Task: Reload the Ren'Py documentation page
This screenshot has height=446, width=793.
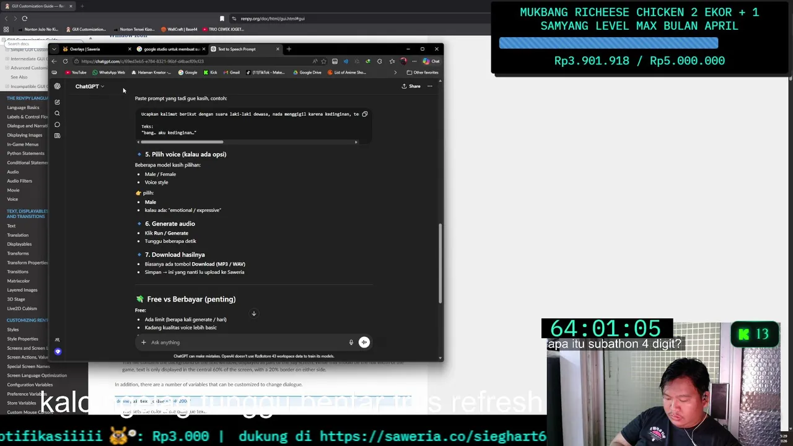Action: click(25, 19)
